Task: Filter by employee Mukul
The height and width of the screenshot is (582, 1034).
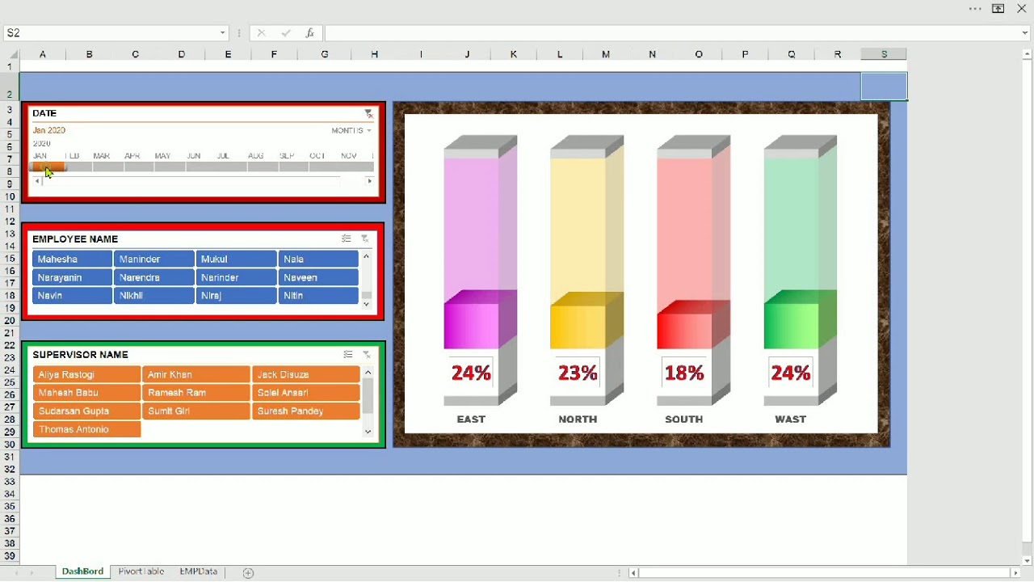Action: tap(237, 259)
